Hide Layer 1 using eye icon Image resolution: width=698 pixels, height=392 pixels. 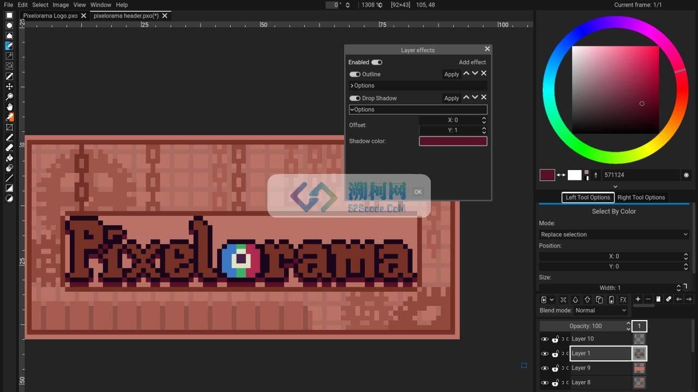544,354
